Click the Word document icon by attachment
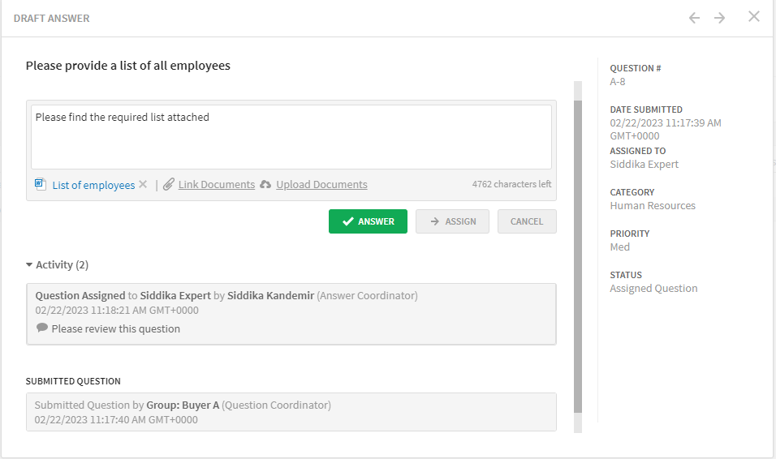This screenshot has width=776, height=459. [41, 185]
